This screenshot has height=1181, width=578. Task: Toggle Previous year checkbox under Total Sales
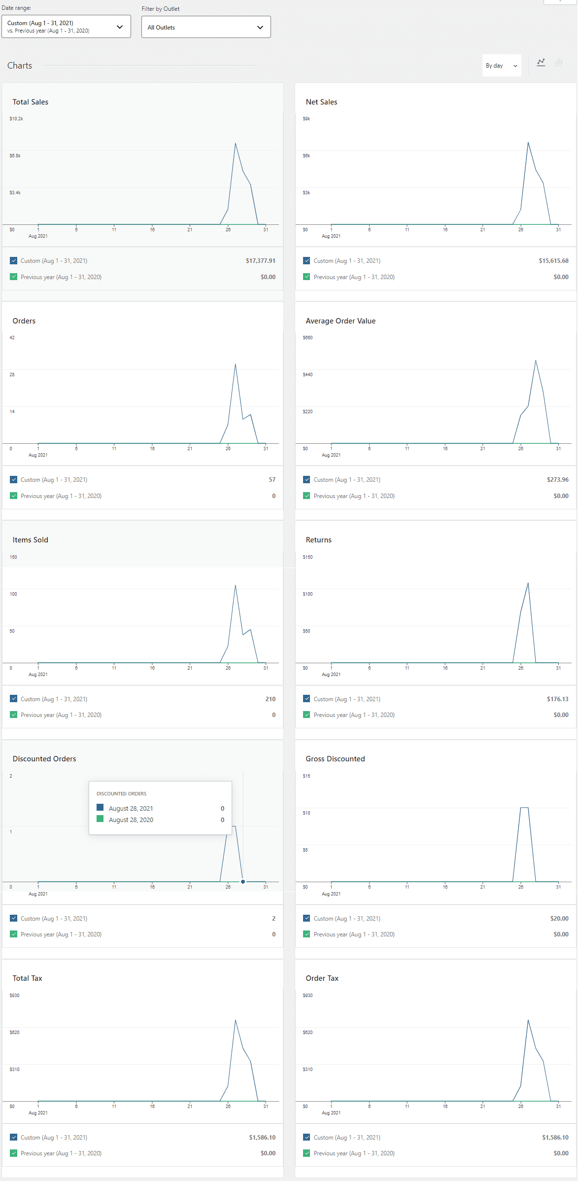point(14,277)
